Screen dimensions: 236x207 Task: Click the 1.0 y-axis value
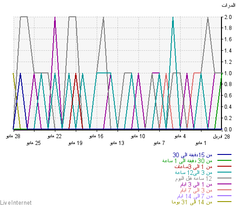click(x=228, y=73)
